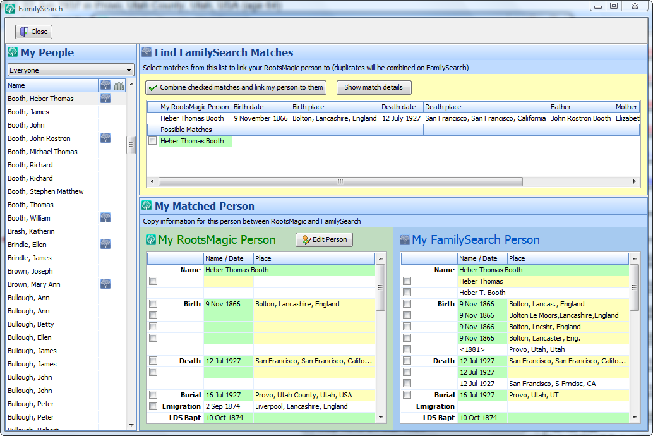Select Bullough, Betty in people list
Screen dimensions: 653x436
pyautogui.click(x=52, y=324)
